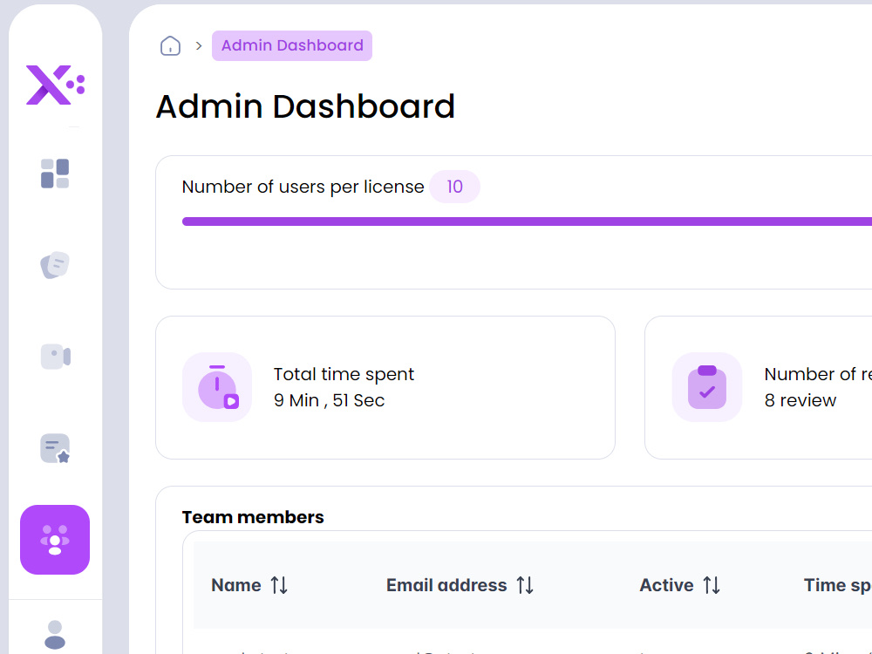Select the highlighted team members sidebar icon
Viewport: 872px width, 654px height.
(55, 540)
